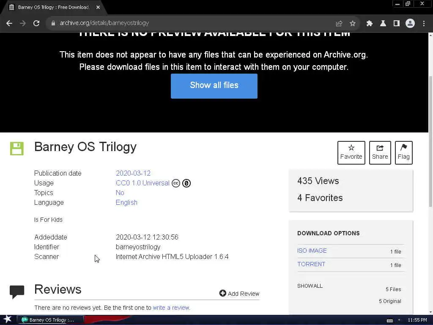Favorite this item with the star button
Screen dimensions: 433x325
(351, 152)
